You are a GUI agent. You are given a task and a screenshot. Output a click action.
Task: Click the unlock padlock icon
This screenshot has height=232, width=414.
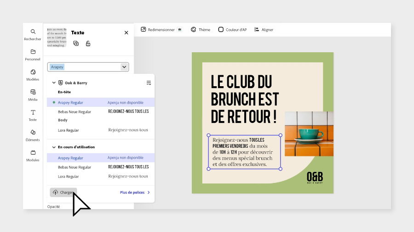(x=88, y=44)
